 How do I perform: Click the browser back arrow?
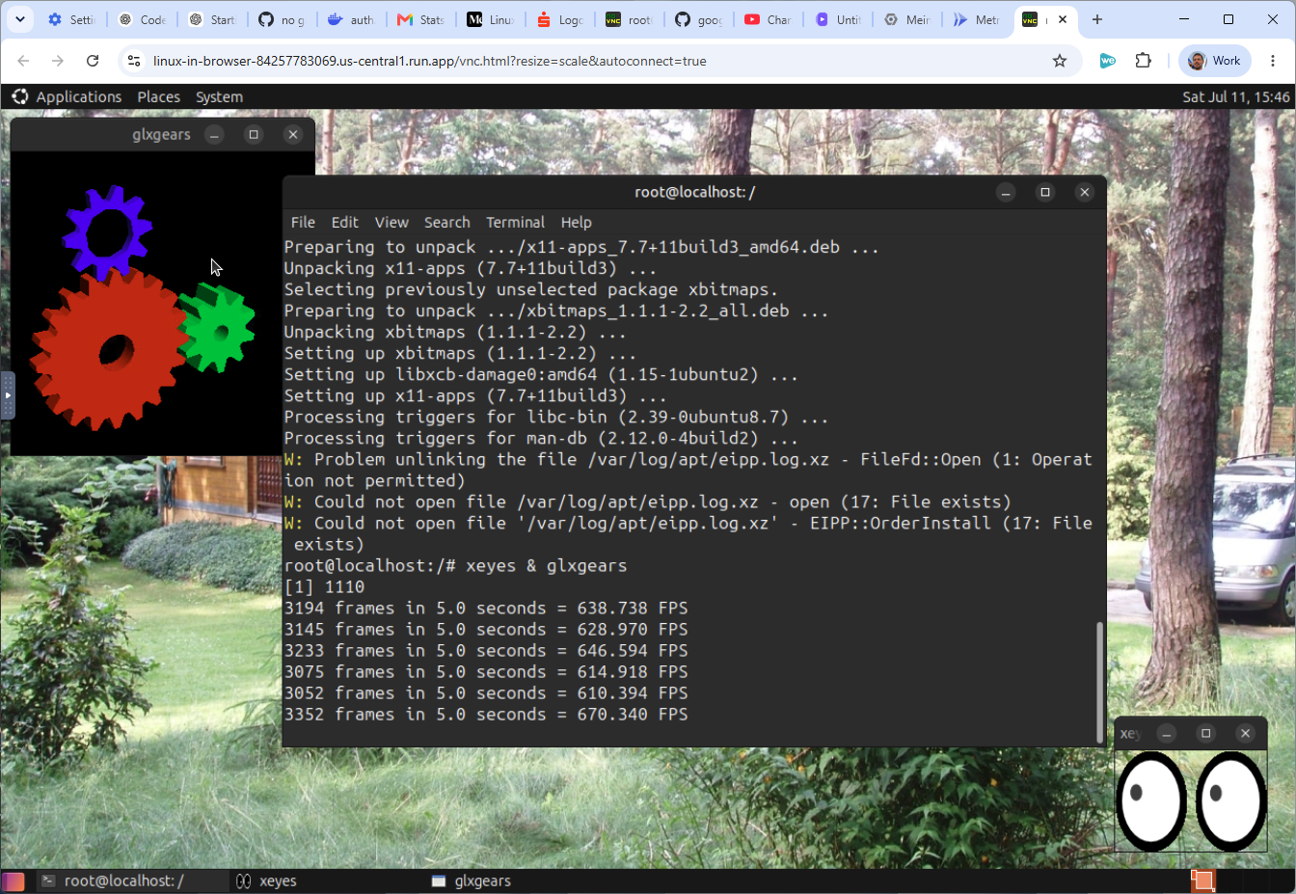(23, 61)
